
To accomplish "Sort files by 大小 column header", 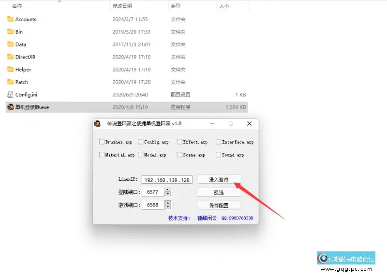I will [224, 6].
